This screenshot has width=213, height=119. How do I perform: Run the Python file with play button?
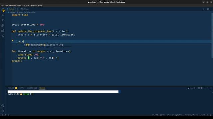point(203,9)
